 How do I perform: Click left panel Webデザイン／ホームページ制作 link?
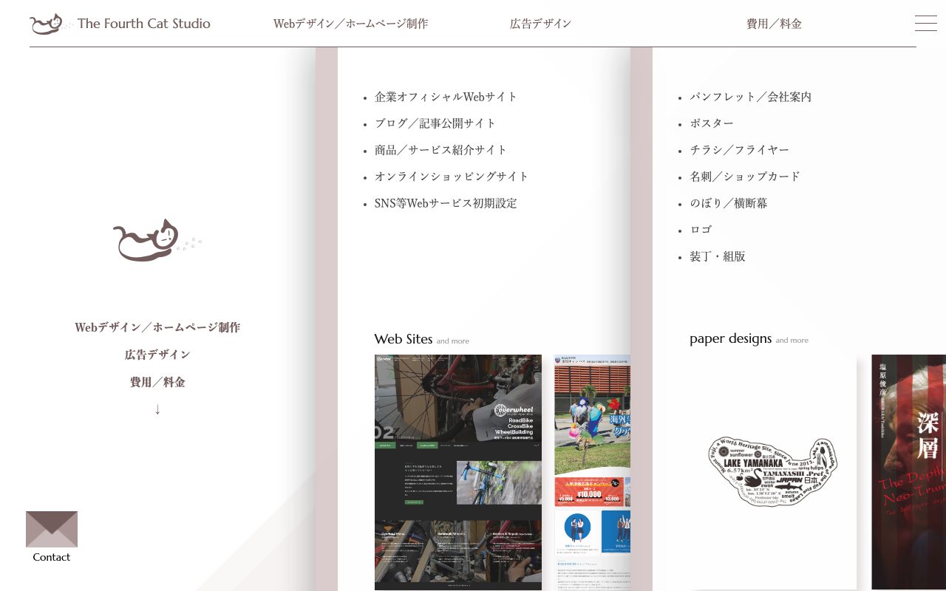coord(157,327)
